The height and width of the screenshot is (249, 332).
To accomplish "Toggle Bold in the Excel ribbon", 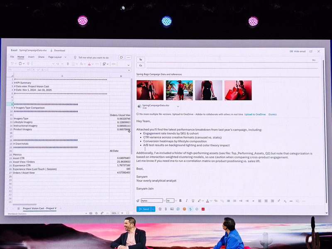I will point(68,64).
